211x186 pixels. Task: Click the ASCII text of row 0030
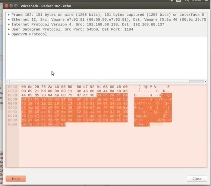tap(153, 99)
